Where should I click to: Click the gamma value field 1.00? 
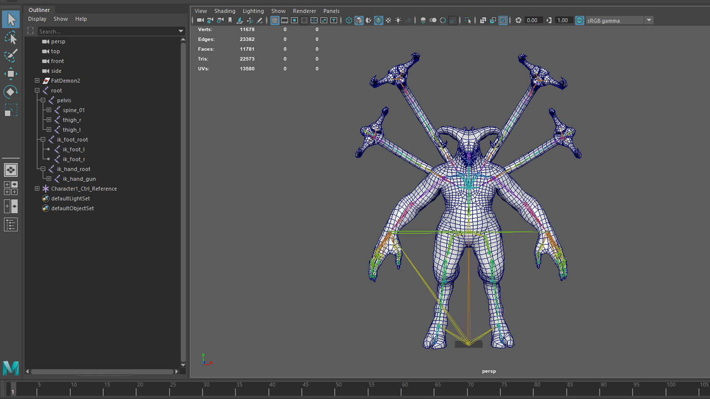[x=563, y=20]
